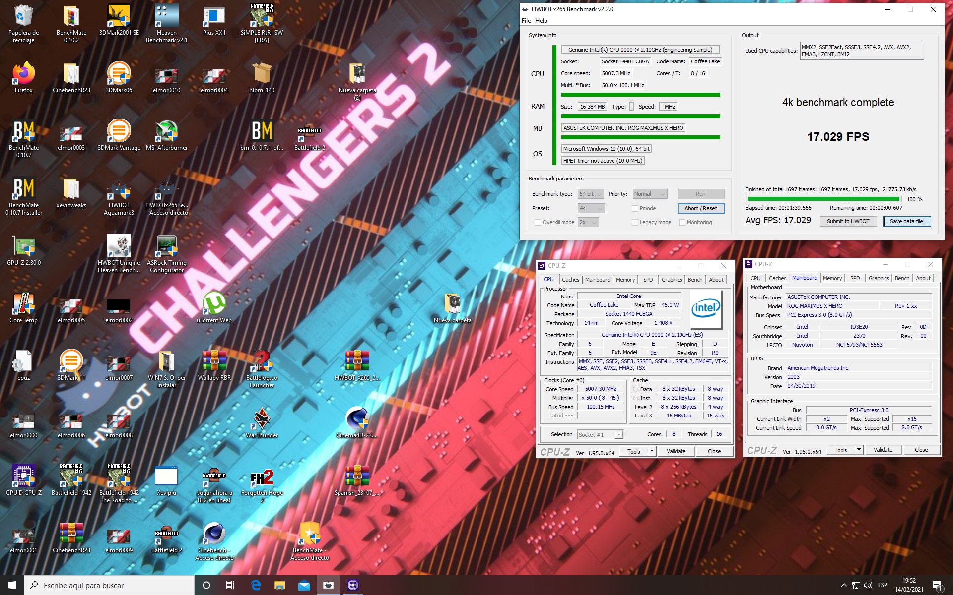
Task: Open the Socket #1 selection dropdown
Action: [x=600, y=435]
